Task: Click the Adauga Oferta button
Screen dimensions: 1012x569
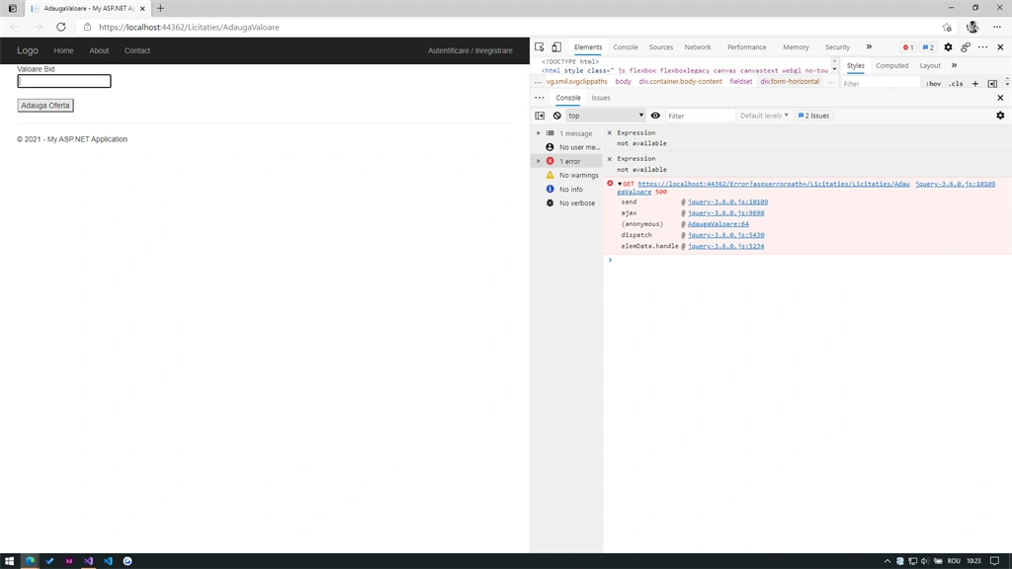Action: pos(45,105)
